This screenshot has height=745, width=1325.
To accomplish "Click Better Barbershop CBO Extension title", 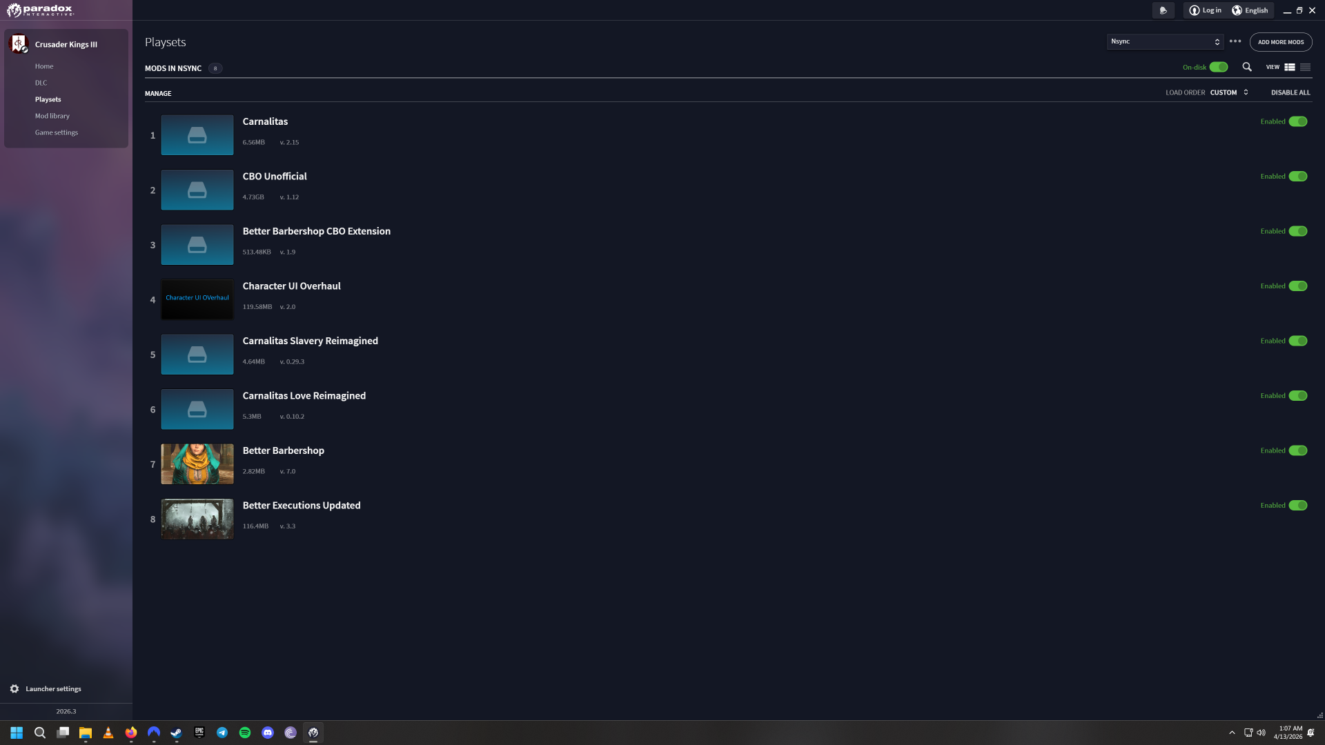I will click(317, 231).
